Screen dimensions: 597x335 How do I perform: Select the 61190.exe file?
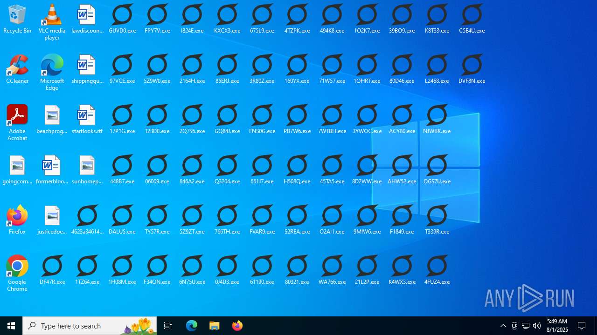(262, 271)
